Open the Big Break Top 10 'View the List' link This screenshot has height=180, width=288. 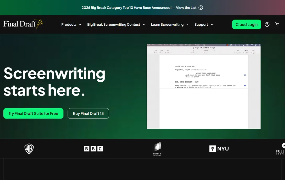(186, 8)
